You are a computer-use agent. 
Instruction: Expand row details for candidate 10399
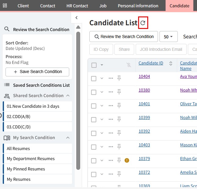(102, 119)
